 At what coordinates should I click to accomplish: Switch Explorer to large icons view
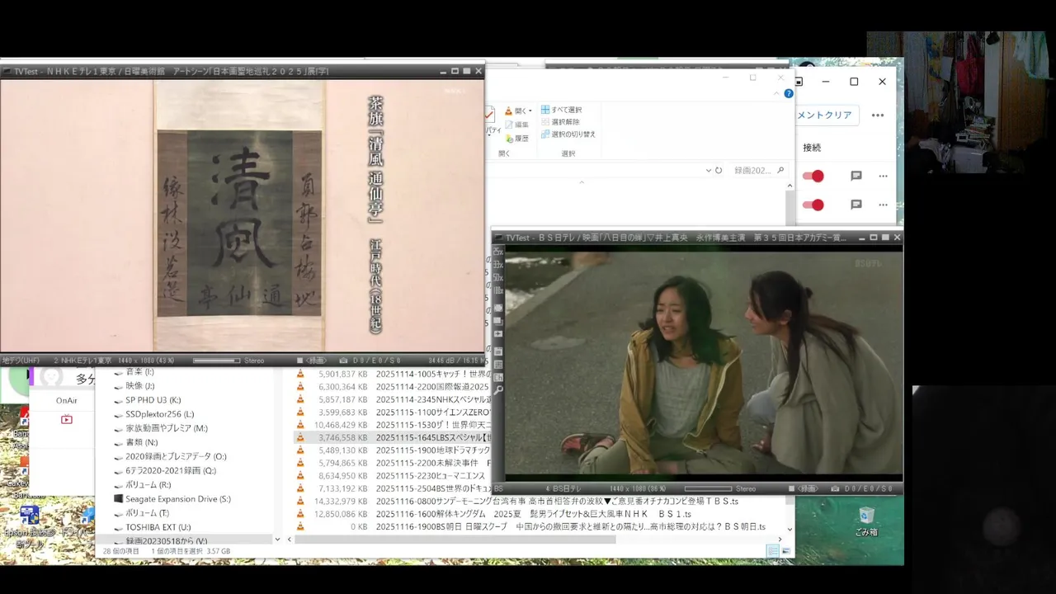click(786, 551)
